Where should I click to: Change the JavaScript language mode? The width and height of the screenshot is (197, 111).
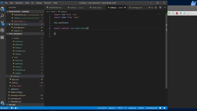tap(132, 108)
